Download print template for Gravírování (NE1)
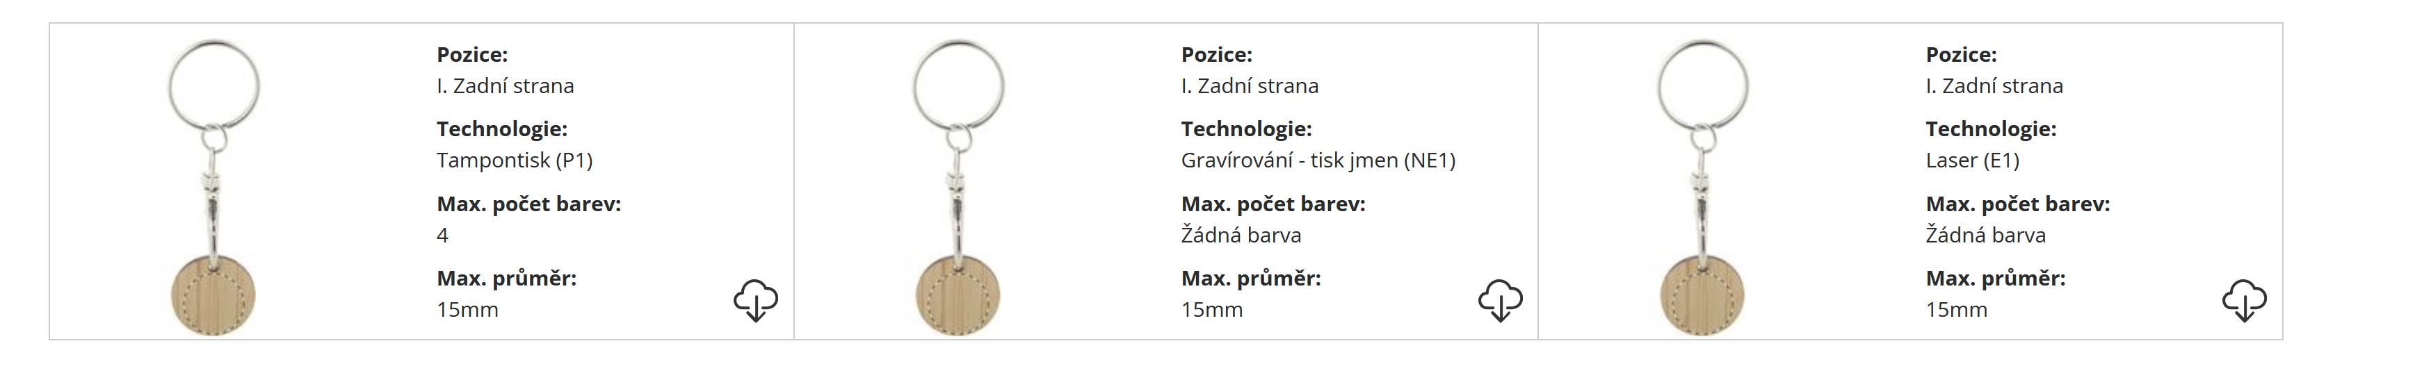Viewport: 2431px width, 380px height. coord(1499,300)
